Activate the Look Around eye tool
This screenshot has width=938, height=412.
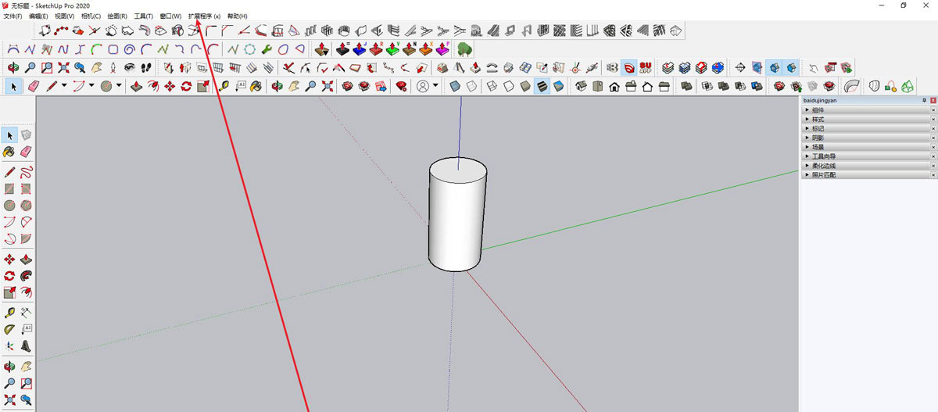click(129, 68)
